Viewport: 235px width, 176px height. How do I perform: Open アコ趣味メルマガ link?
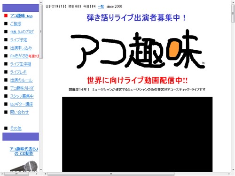point(22,88)
